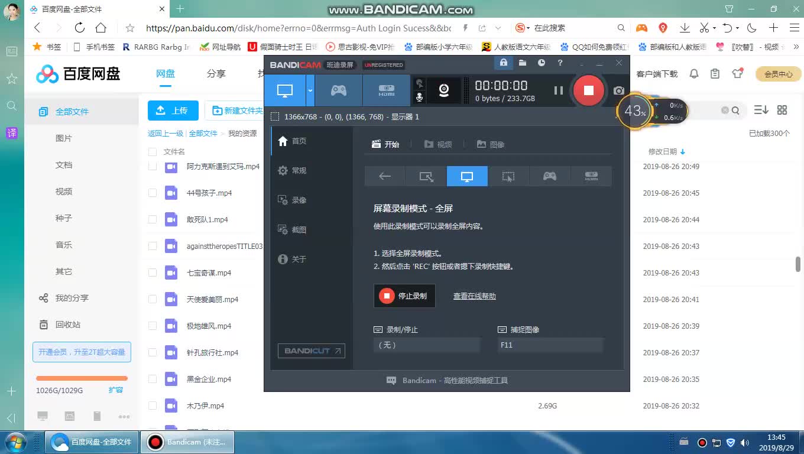Click the 扩容 expand capacity link

(116, 390)
